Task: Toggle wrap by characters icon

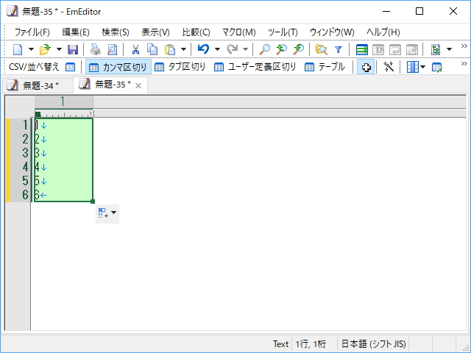Action: (x=378, y=49)
